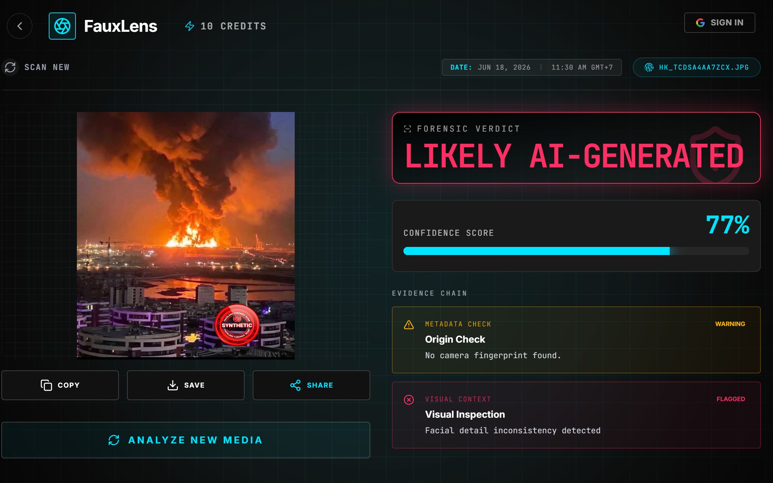Click the LIKELY AI-GENERATED verdict text
The width and height of the screenshot is (773, 483).
tap(574, 156)
